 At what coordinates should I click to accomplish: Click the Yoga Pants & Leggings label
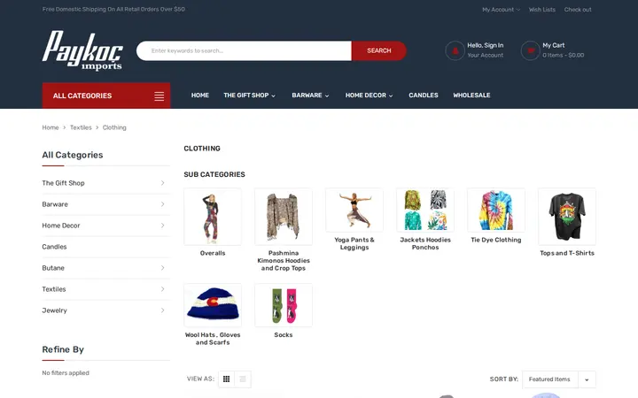pyautogui.click(x=354, y=244)
